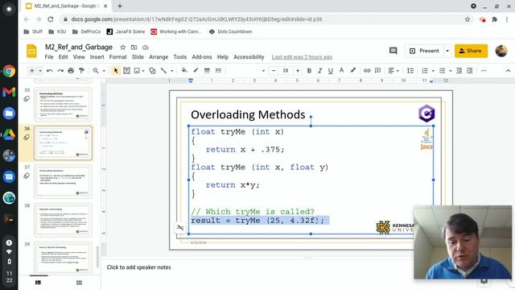This screenshot has width=515, height=290.
Task: Open the Edit menu
Action: coord(63,57)
